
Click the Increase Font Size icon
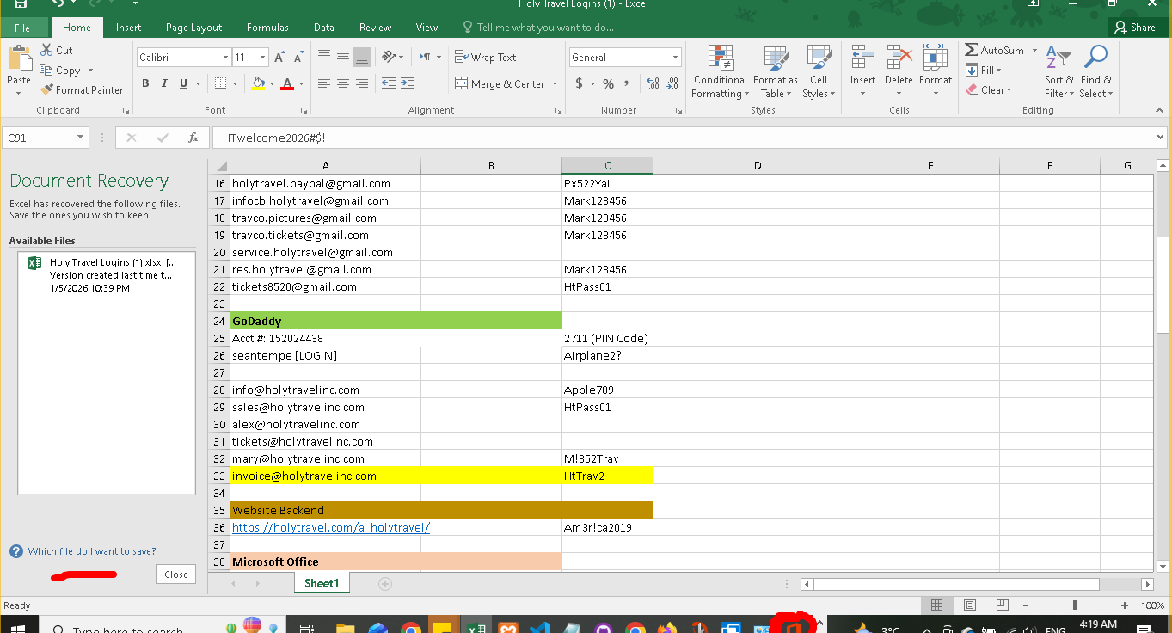279,58
